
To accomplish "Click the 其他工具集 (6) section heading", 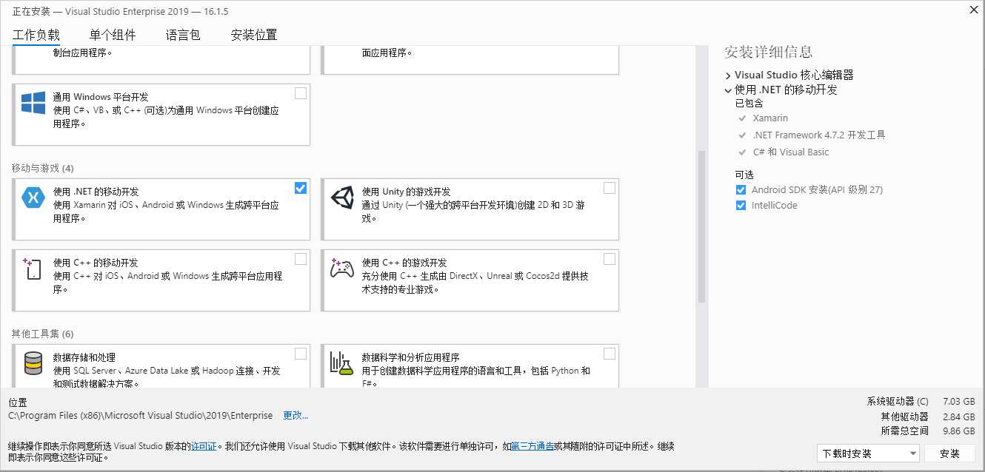I will pos(42,334).
